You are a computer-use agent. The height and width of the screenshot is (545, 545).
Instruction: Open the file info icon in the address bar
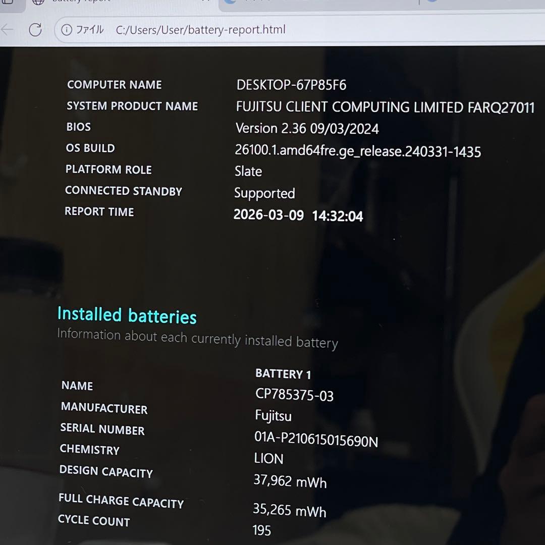tap(67, 30)
